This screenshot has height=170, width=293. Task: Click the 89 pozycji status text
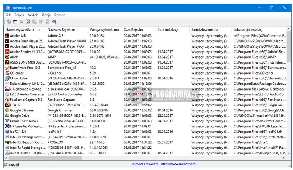(x=11, y=165)
